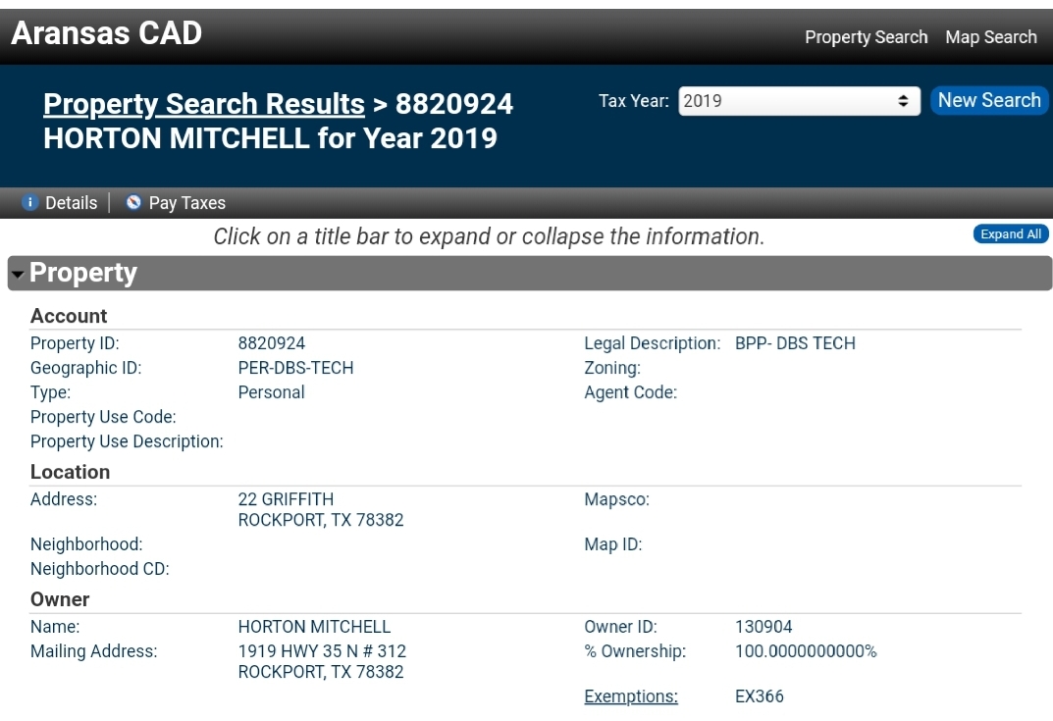The height and width of the screenshot is (721, 1053).
Task: Click the ownership percentage 100.0000000000%
Action: [x=806, y=651]
